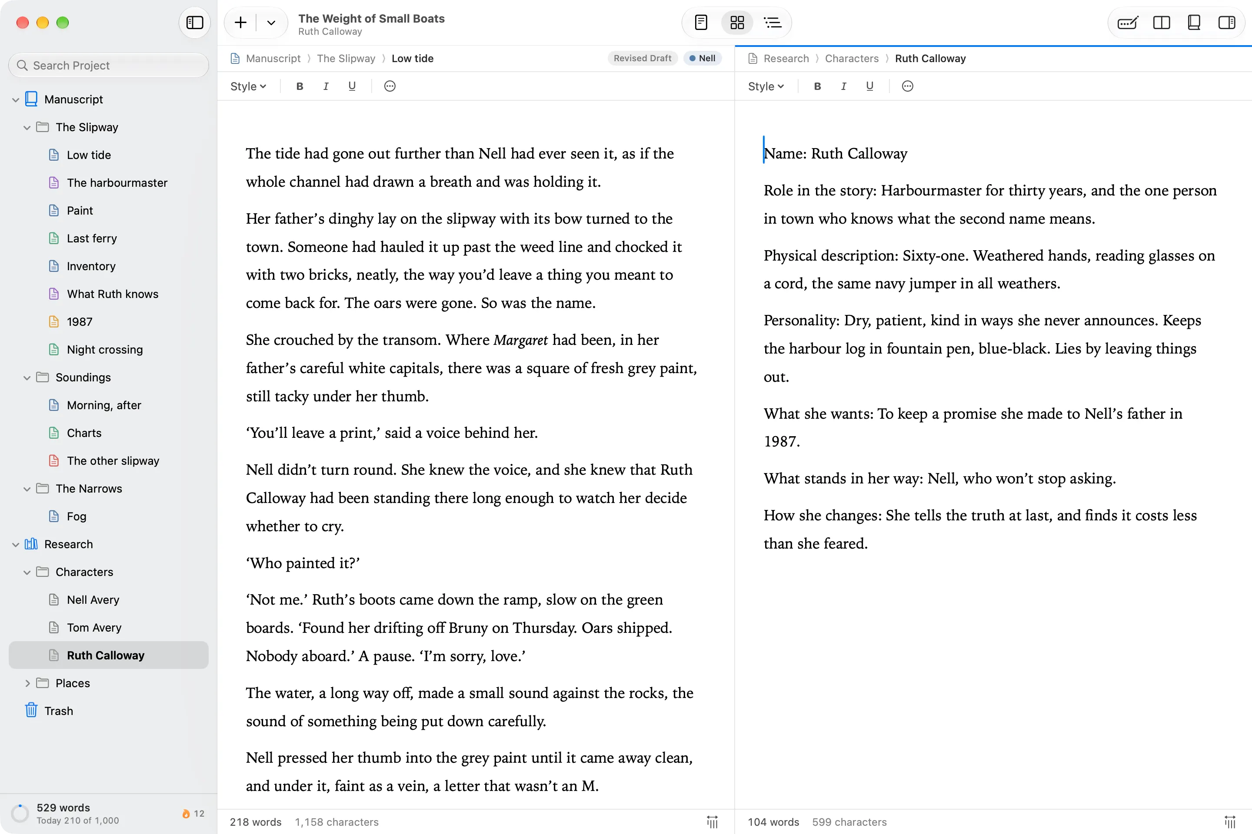Click the plus add-document button
The height and width of the screenshot is (834, 1252).
coord(240,22)
